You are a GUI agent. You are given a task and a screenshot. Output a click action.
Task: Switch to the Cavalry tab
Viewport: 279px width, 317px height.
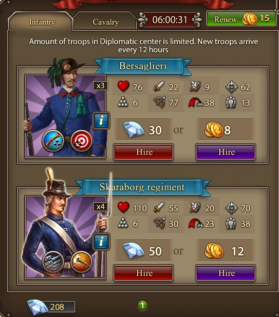(x=105, y=22)
